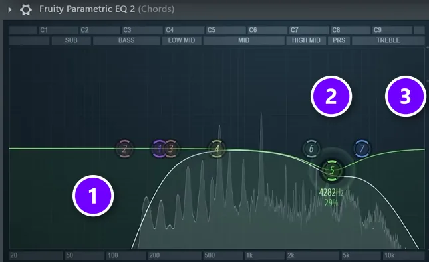The width and height of the screenshot is (429, 262).
Task: Click the 200 Hz frequency scale label
Action: tap(154, 255)
